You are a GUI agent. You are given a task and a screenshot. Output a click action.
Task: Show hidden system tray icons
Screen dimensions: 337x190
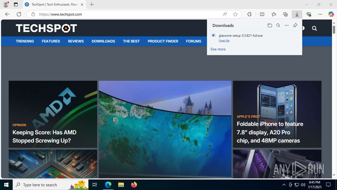(x=284, y=185)
